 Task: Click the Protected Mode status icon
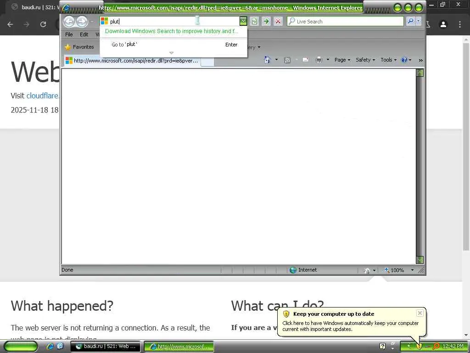[367, 270]
